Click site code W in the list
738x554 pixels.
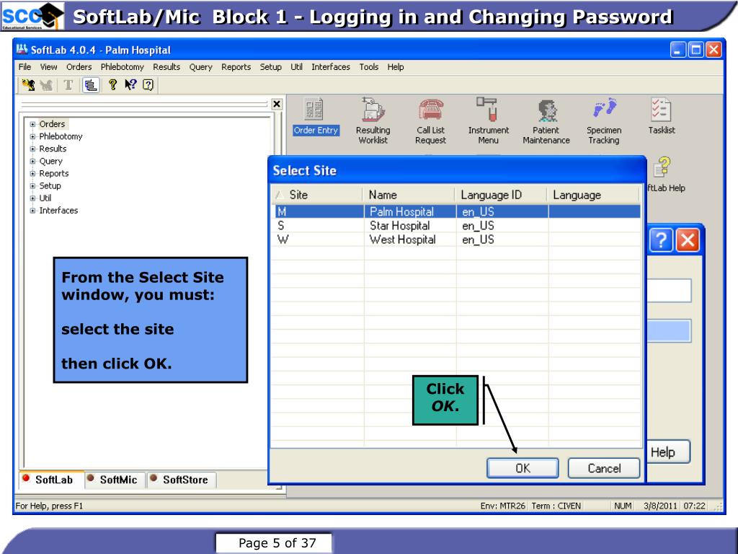[x=283, y=239]
